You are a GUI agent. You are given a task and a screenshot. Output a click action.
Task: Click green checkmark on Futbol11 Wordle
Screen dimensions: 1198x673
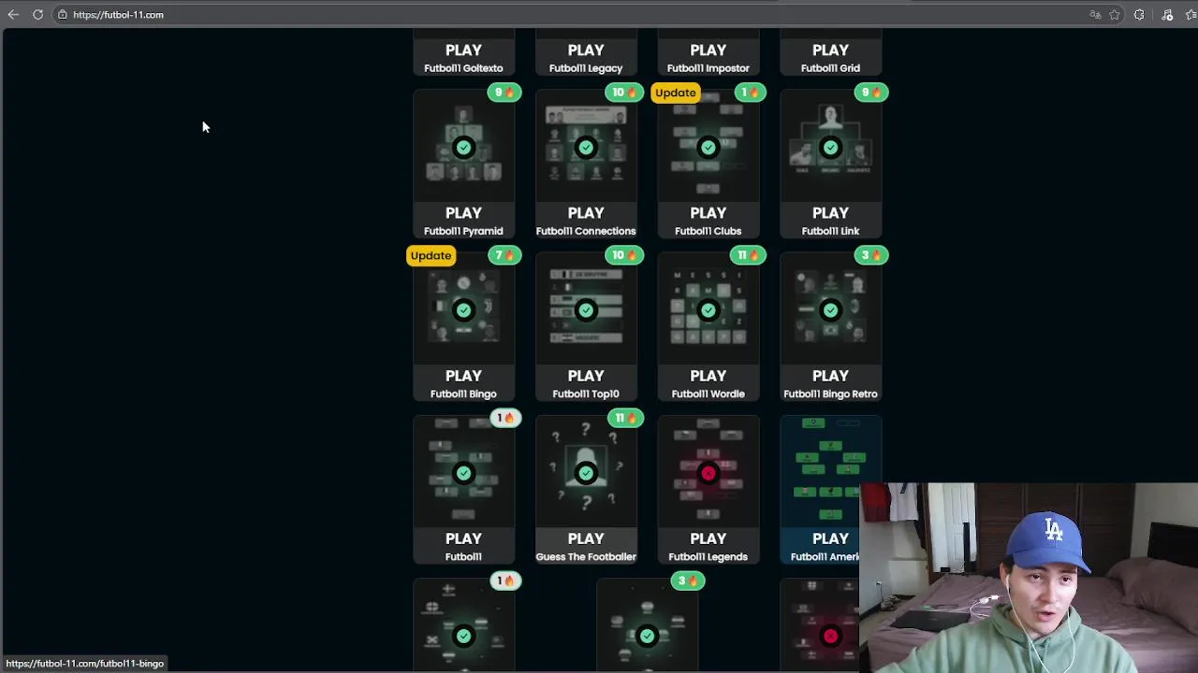click(x=709, y=310)
